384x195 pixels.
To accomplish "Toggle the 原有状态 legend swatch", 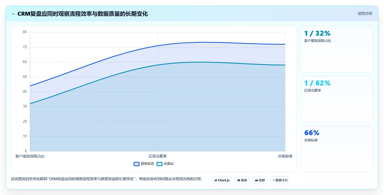I will pyautogui.click(x=137, y=164).
